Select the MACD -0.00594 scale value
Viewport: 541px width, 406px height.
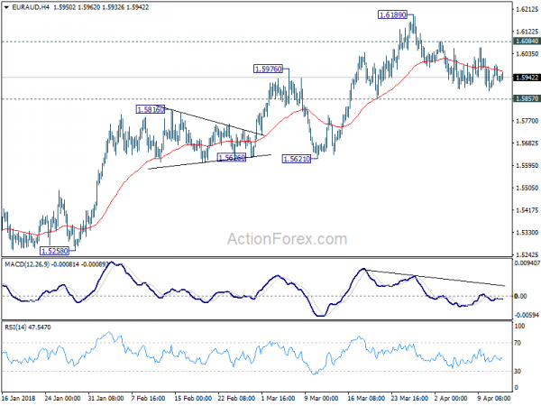pyautogui.click(x=527, y=315)
